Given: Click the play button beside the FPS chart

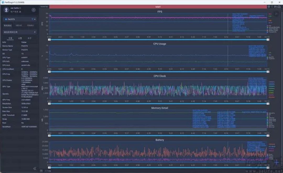Looking at the screenshot, I should (276, 14).
